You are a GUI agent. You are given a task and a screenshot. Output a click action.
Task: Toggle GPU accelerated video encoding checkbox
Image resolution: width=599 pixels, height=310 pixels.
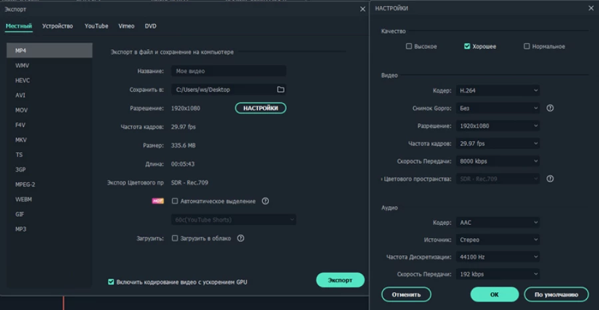(111, 282)
